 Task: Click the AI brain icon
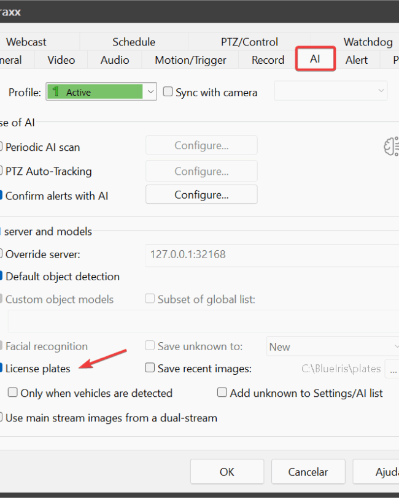click(x=391, y=145)
